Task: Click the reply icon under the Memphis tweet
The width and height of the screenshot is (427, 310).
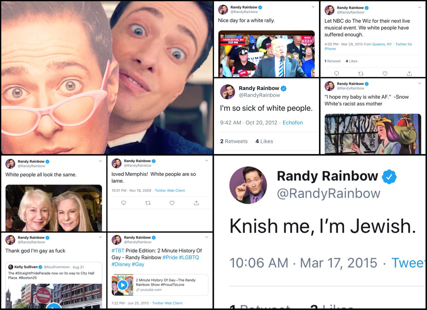Action: click(x=123, y=203)
